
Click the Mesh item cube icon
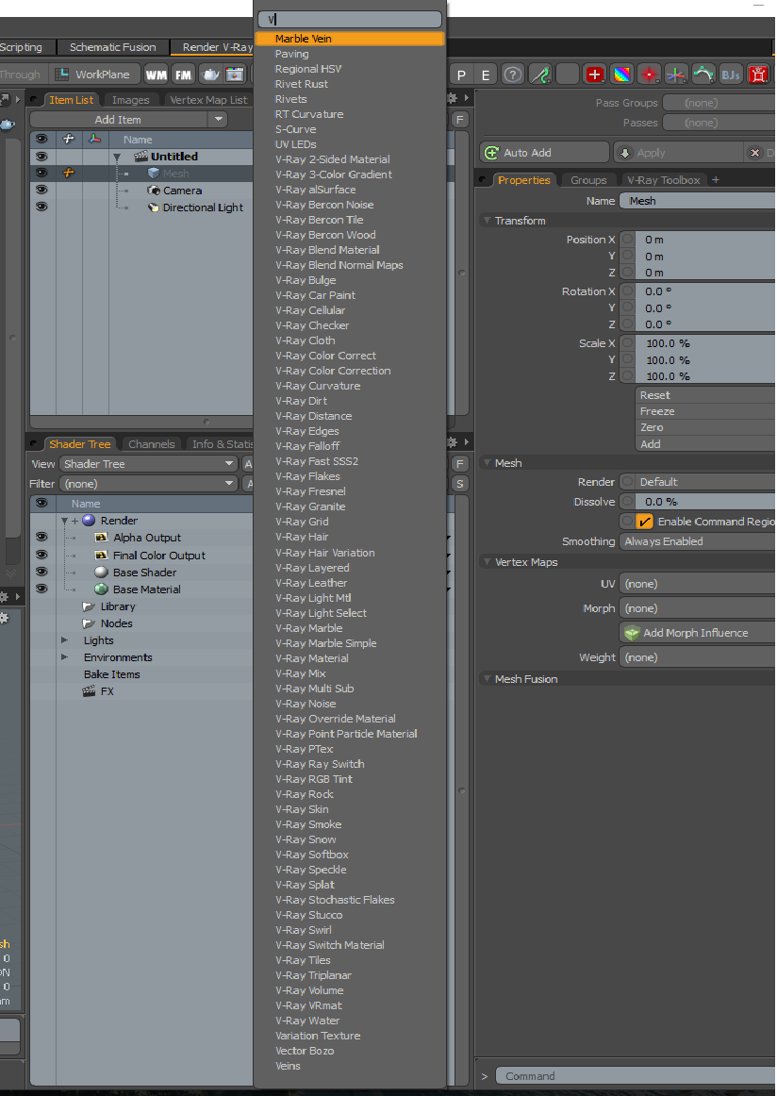[x=154, y=174]
